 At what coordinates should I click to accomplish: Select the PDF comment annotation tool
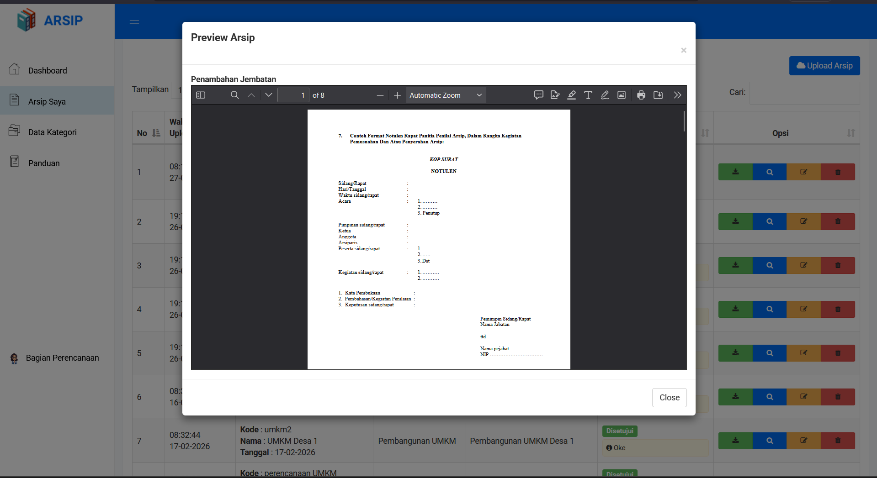539,95
